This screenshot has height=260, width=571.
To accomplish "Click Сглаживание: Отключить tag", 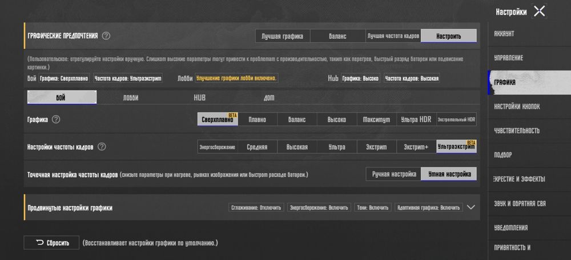I will pyautogui.click(x=256, y=207).
